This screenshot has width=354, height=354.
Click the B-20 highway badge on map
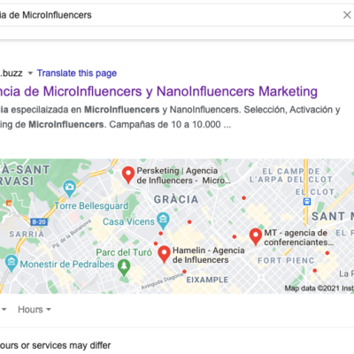click(39, 222)
